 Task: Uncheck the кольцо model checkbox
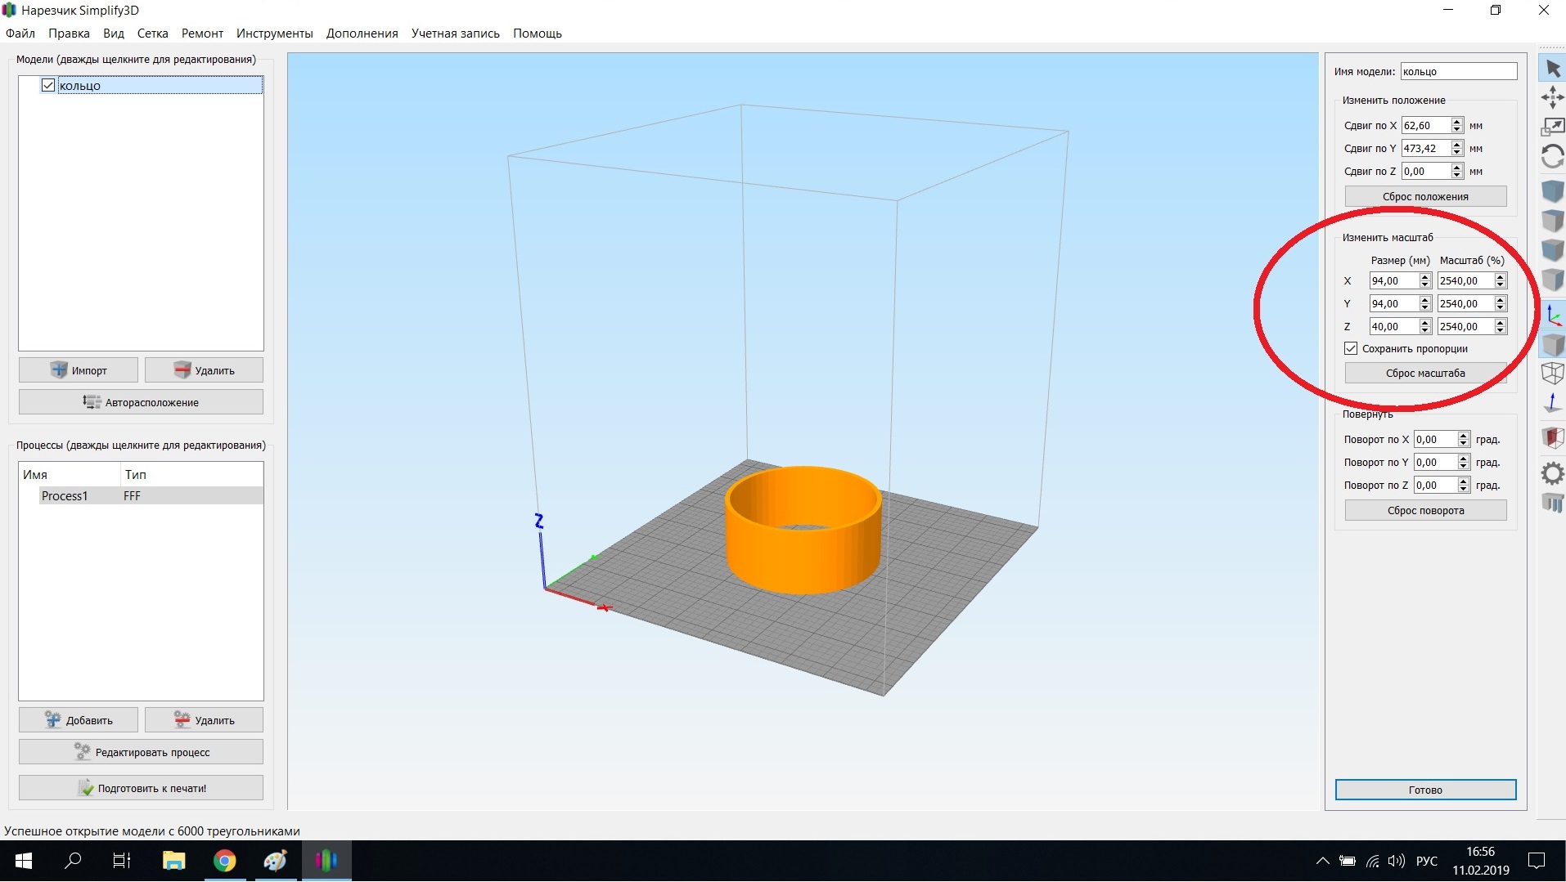[48, 86]
